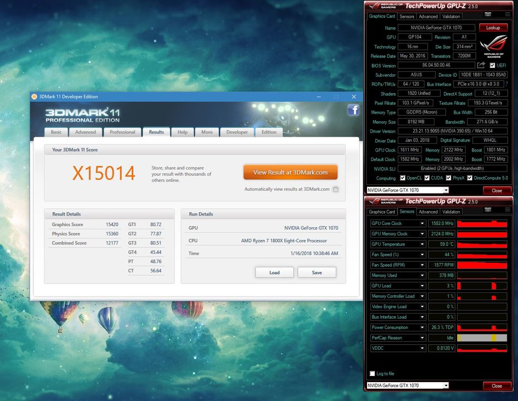
Task: Click the Facebook share icon in 3DMark
Action: (353, 110)
